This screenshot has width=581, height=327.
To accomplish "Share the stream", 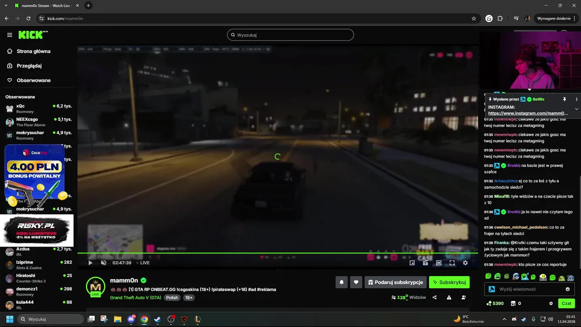I will point(434,297).
